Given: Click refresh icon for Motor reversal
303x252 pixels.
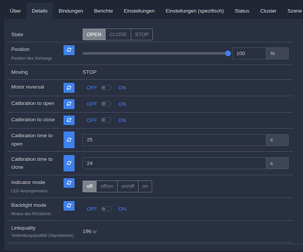Looking at the screenshot, I should tap(69, 88).
